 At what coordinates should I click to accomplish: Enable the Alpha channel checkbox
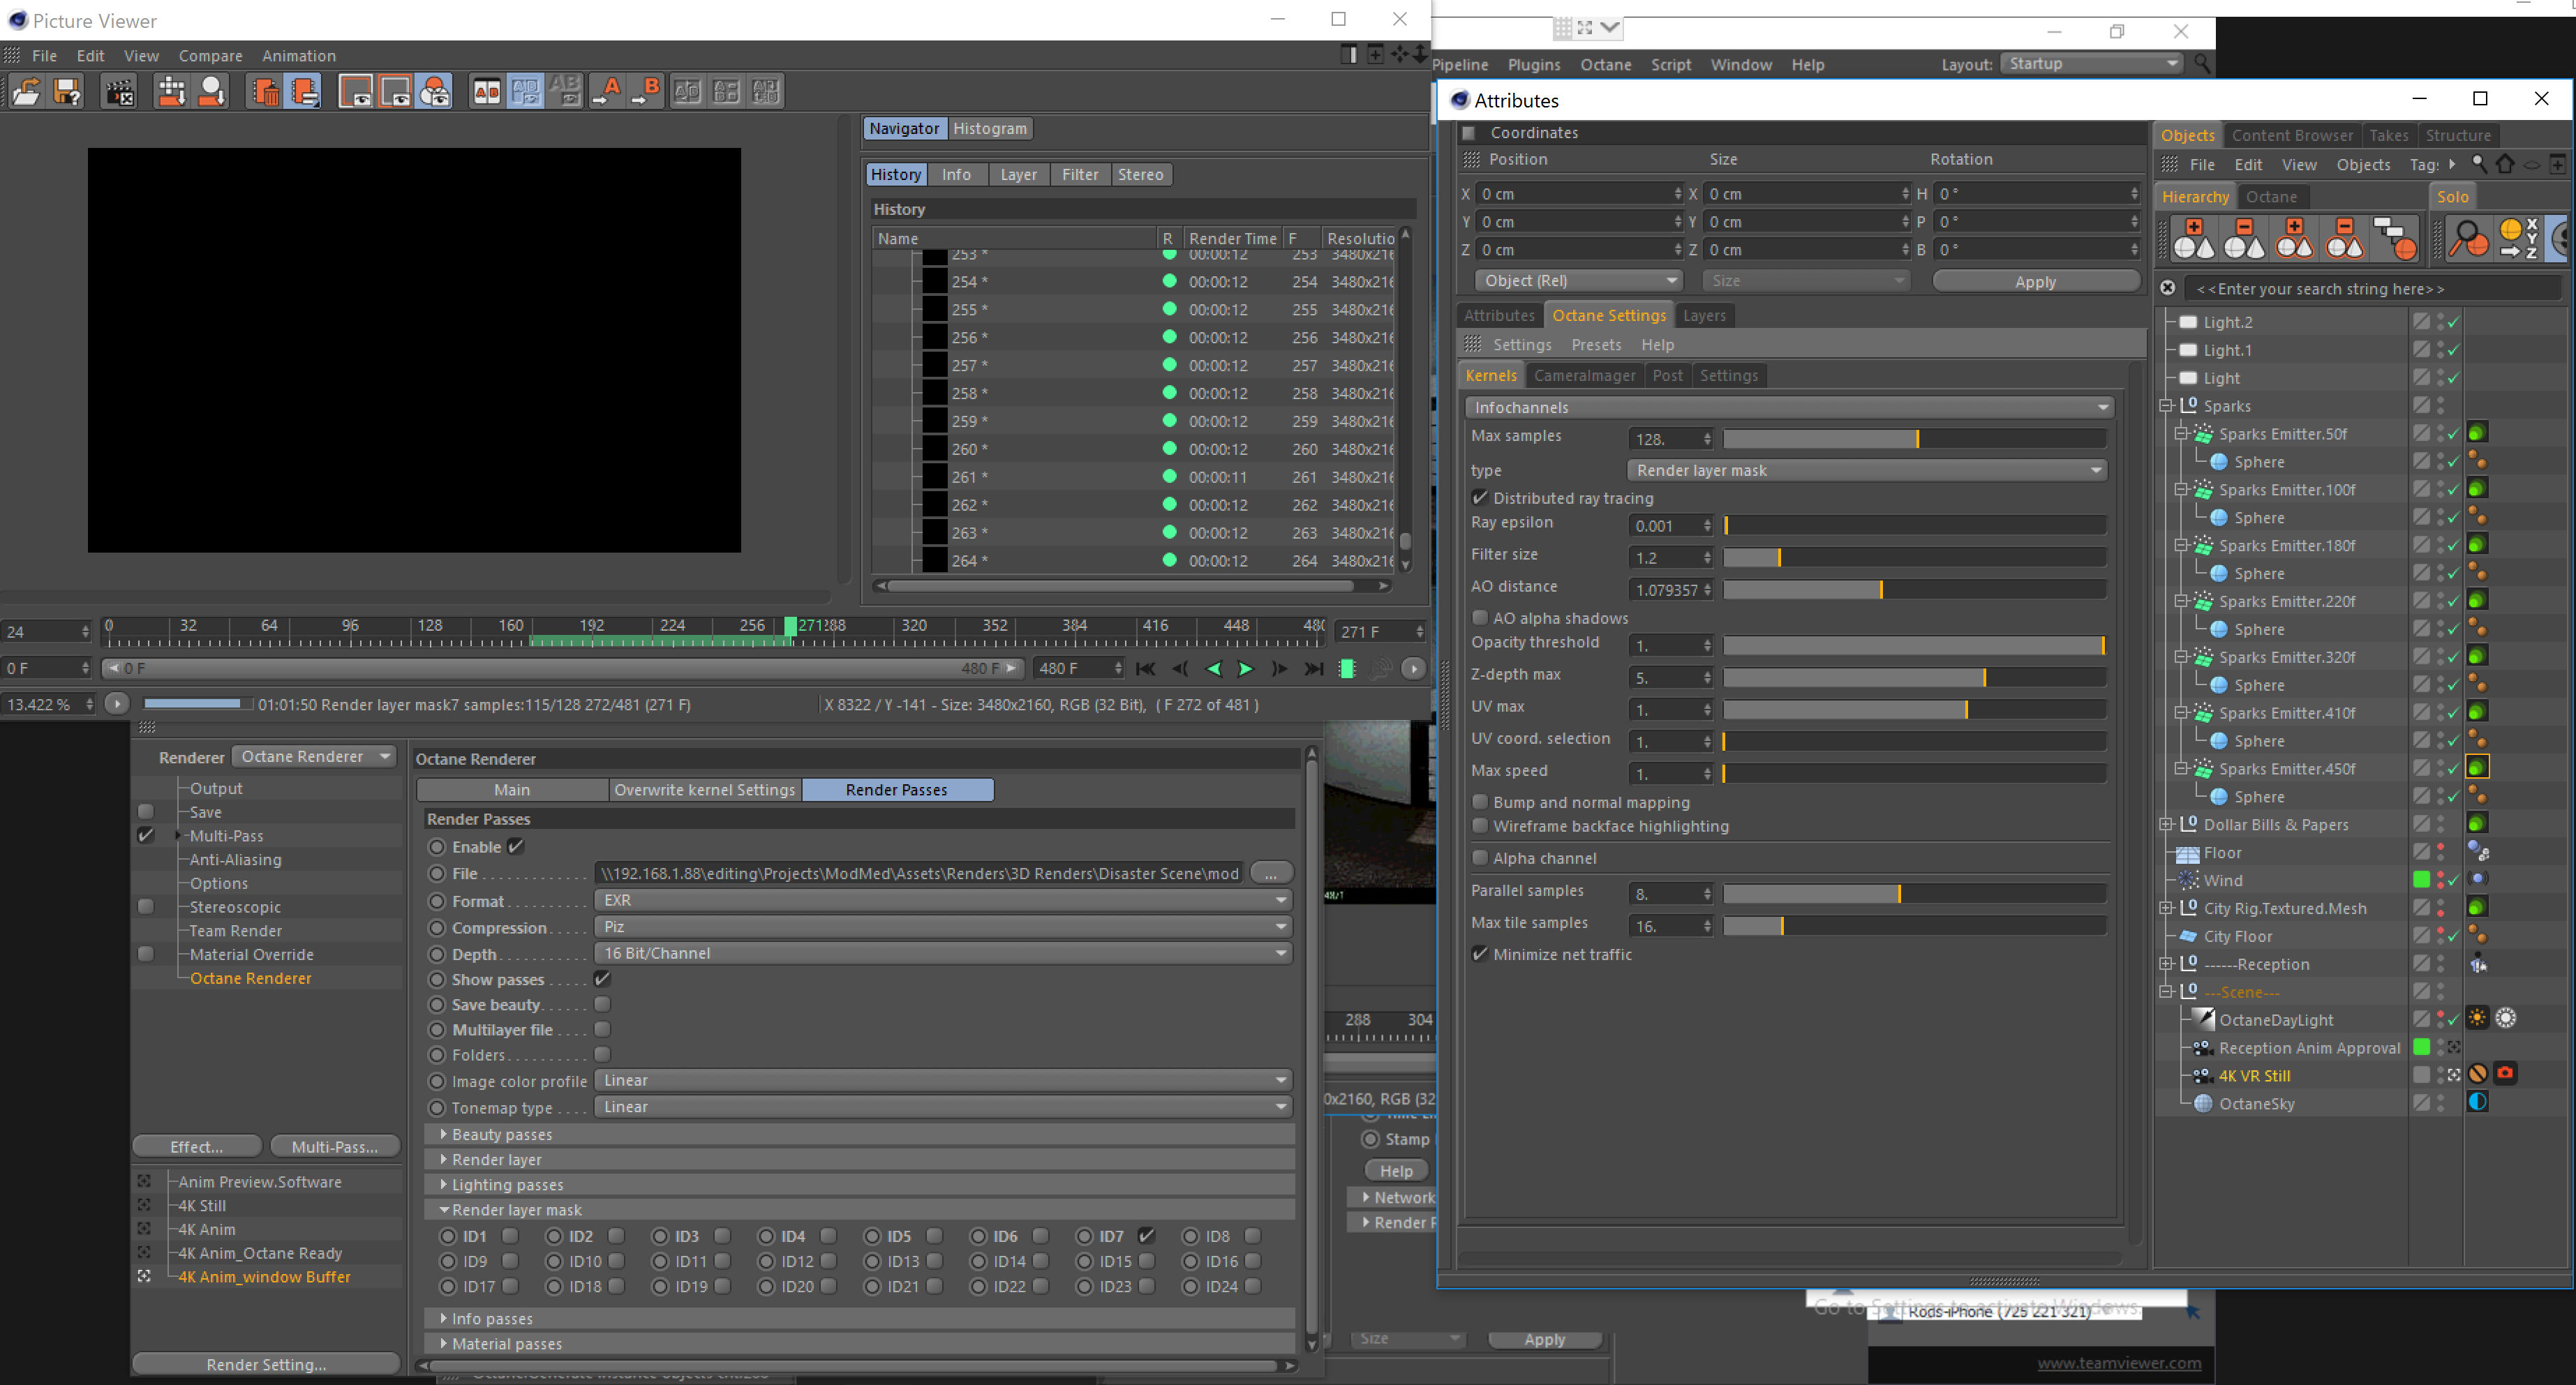point(1480,858)
